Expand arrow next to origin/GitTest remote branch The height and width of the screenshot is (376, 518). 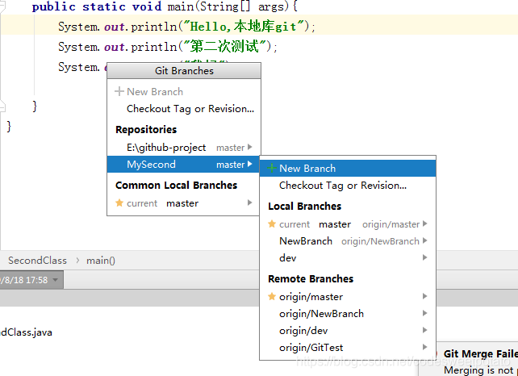[x=425, y=347]
